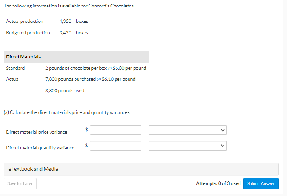Click the direct material quantity variance amount field
Image resolution: width=287 pixels, height=196 pixels.
pyautogui.click(x=115, y=146)
